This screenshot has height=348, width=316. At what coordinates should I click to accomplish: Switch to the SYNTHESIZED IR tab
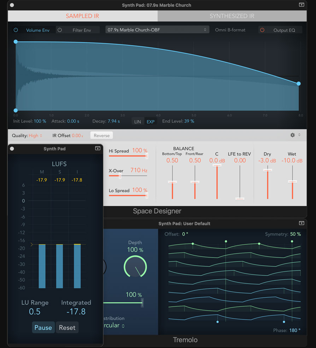[x=232, y=16]
